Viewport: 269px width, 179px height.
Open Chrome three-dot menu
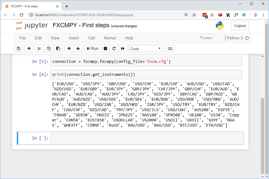click(x=263, y=15)
